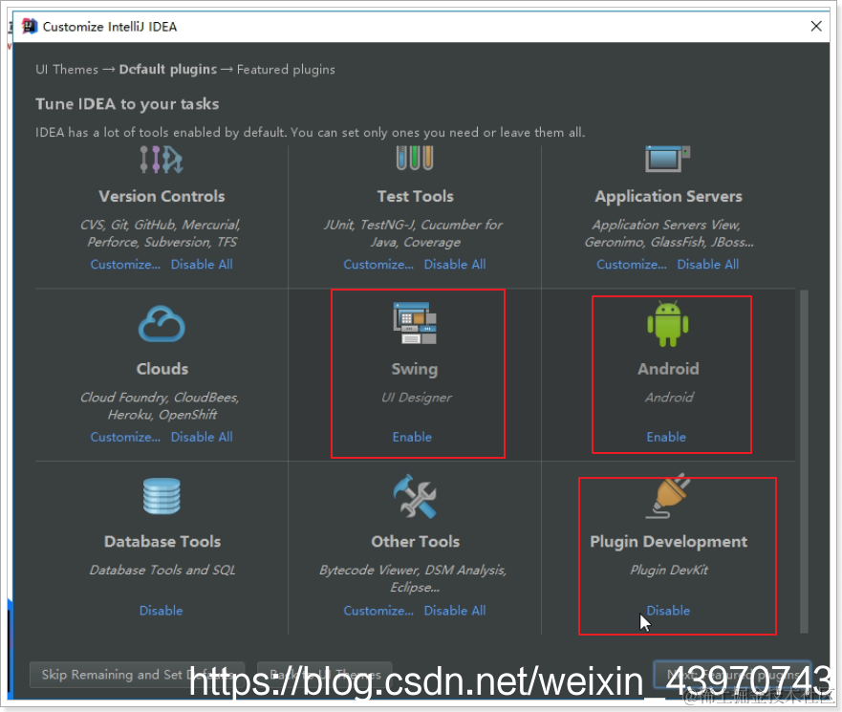
Task: Open Customize for Application Servers
Action: (632, 264)
